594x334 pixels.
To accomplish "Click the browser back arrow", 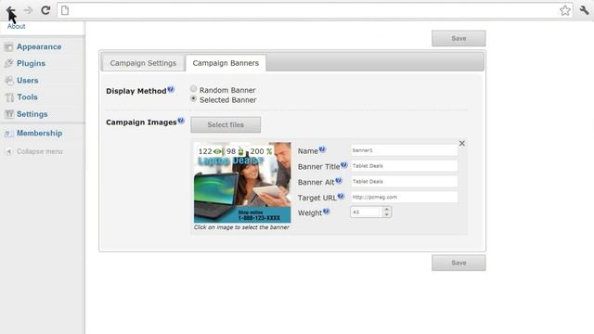I will 10,10.
